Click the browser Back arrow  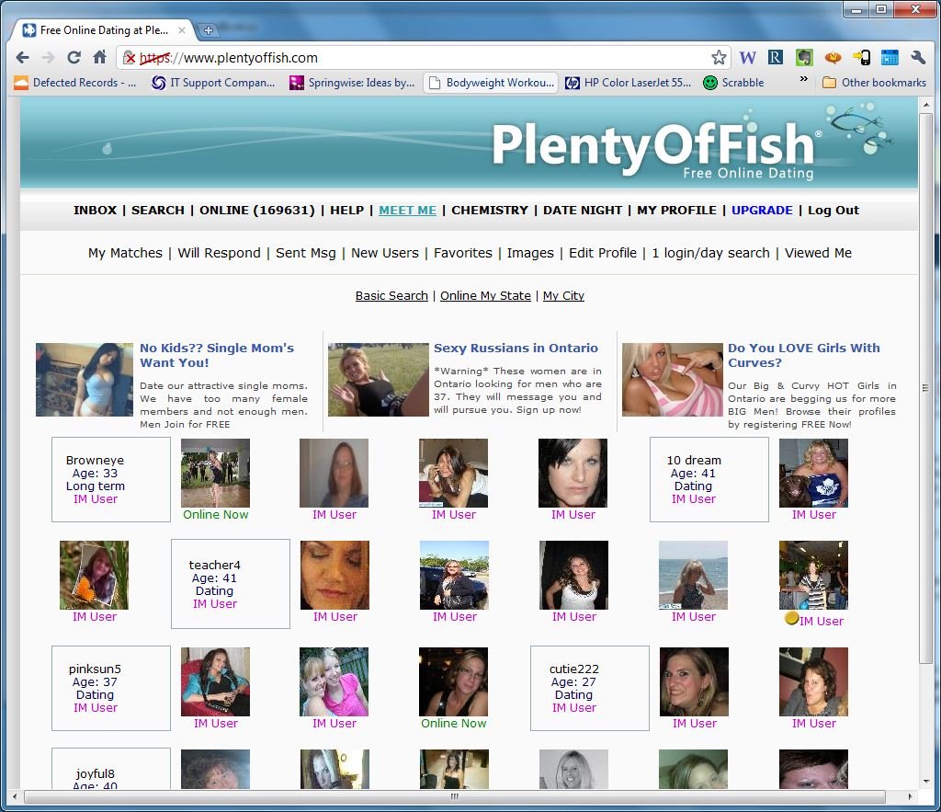23,58
